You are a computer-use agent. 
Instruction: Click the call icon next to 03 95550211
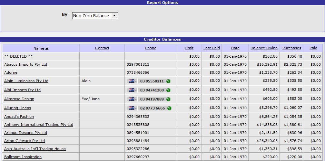click(x=168, y=81)
